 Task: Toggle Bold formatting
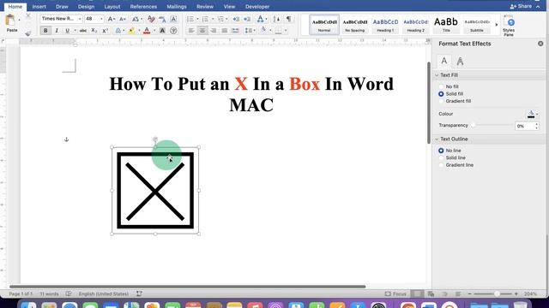pos(45,31)
